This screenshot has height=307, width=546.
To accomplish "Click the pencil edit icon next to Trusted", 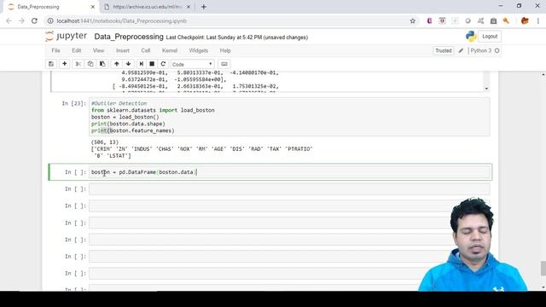I will tap(461, 51).
